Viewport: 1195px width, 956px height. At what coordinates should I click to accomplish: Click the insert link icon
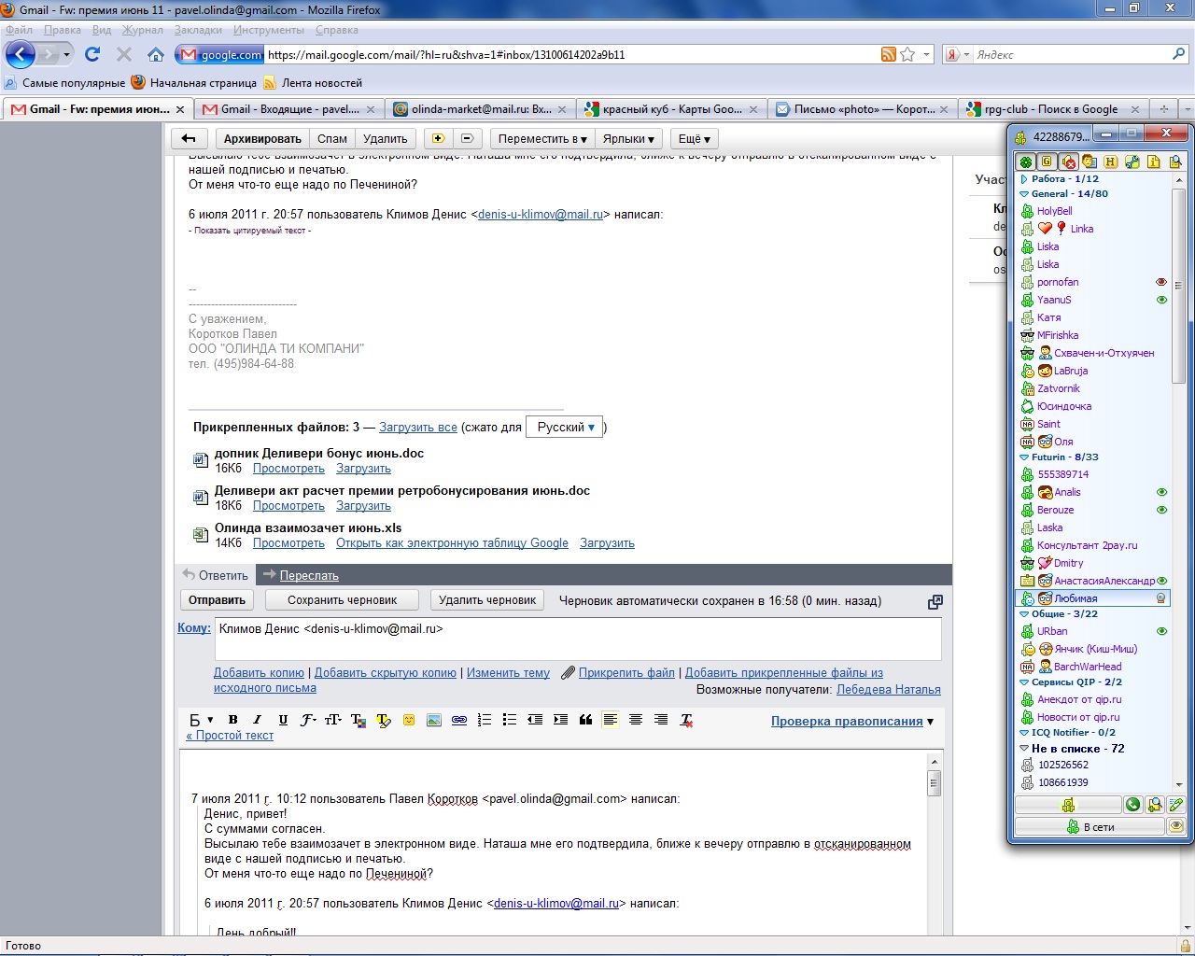[x=459, y=720]
